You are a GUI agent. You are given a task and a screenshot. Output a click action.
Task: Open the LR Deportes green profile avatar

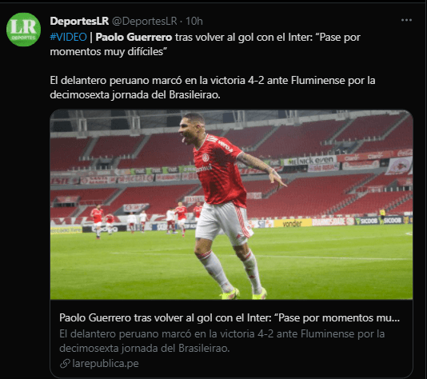coord(24,30)
